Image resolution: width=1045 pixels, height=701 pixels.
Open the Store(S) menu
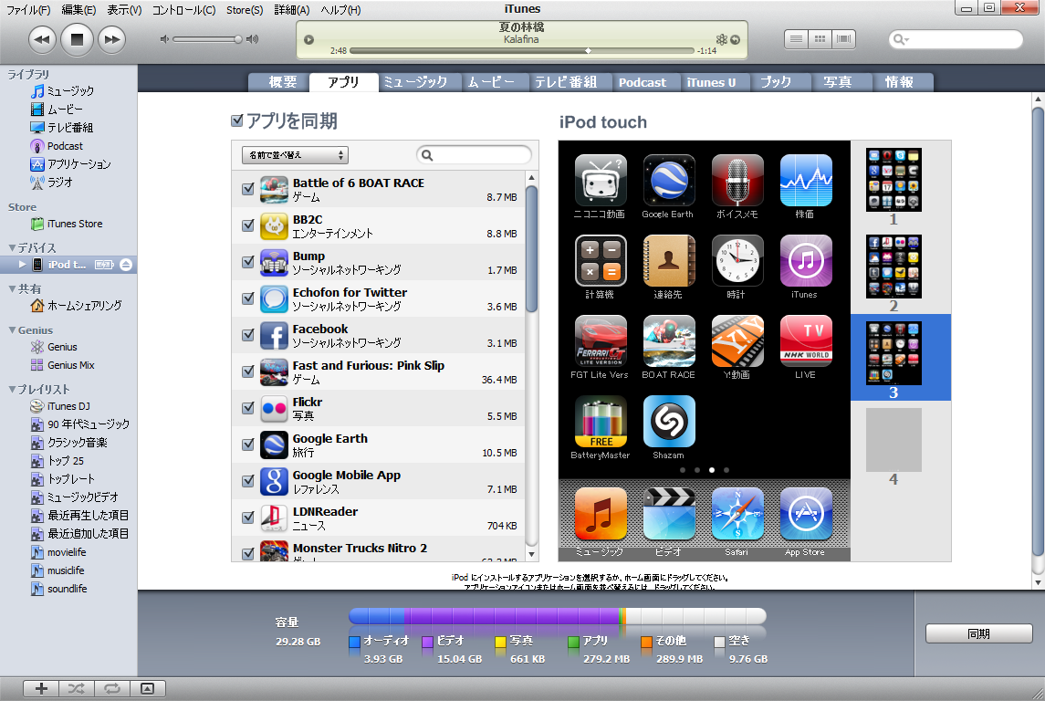[x=245, y=10]
